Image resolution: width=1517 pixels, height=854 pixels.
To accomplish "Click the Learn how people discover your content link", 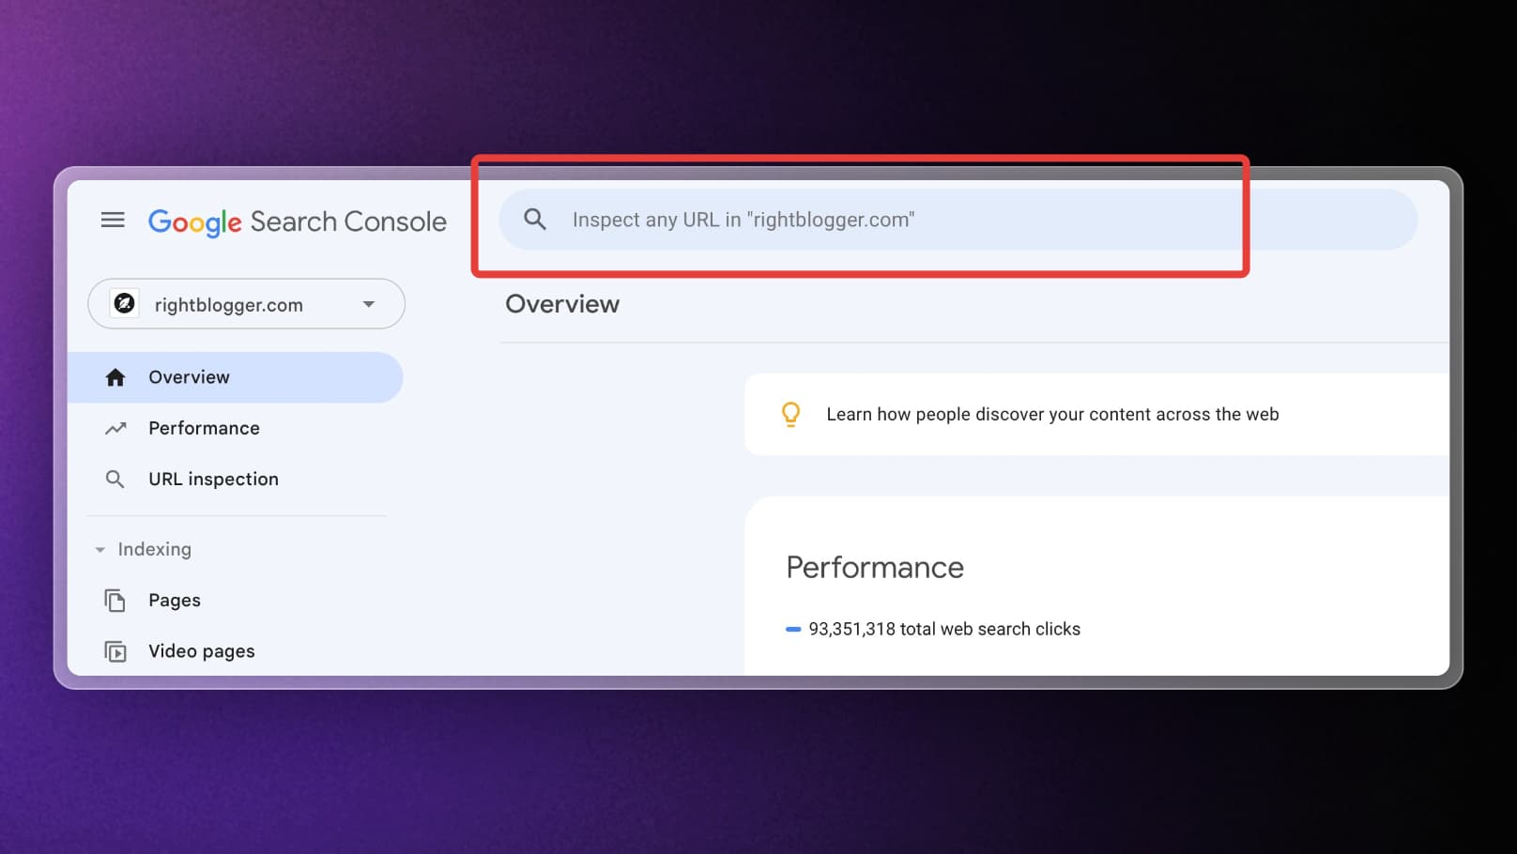I will point(1052,414).
